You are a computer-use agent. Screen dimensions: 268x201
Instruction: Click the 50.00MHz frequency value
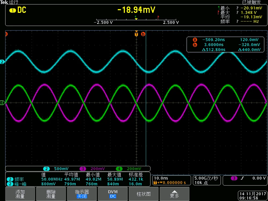coord(51,179)
